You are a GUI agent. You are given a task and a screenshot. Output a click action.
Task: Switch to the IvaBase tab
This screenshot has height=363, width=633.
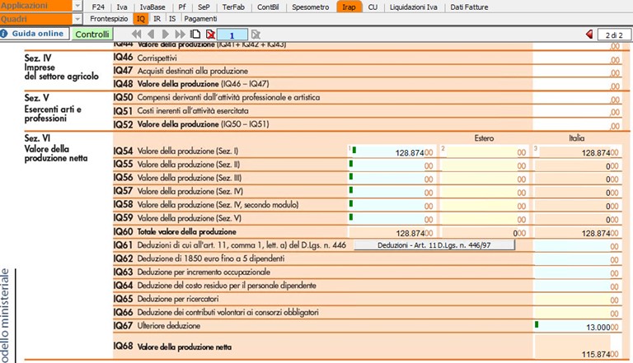(152, 7)
